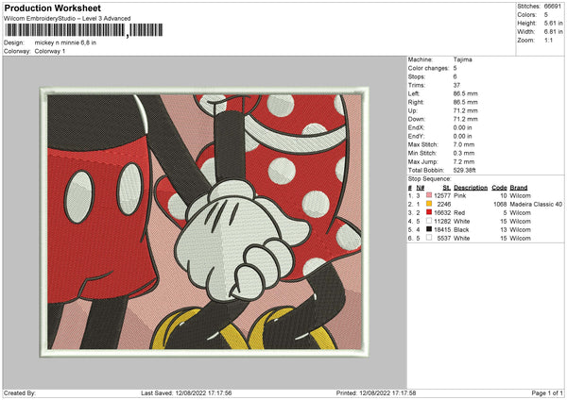Viewport: 567px width, 400px height.
Task: Click the "Description" column header
Action: coord(471,188)
